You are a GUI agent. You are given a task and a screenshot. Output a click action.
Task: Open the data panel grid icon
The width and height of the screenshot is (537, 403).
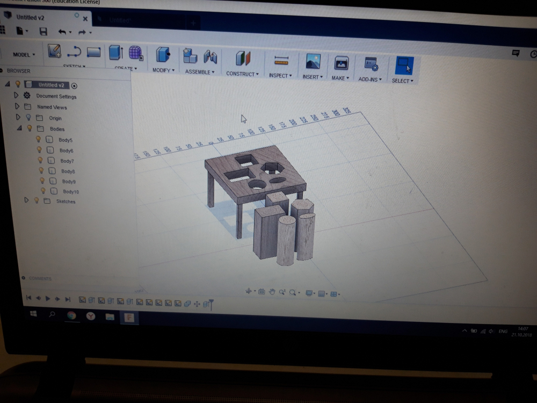[x=3, y=30]
